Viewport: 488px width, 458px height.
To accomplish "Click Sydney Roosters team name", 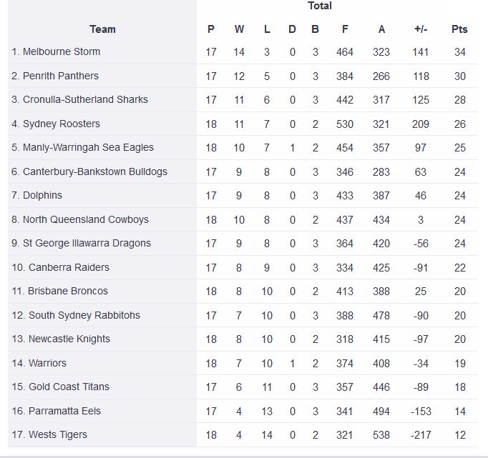I will 62,124.
